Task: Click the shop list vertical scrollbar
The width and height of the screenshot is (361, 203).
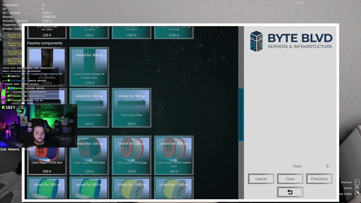Action: (241, 115)
